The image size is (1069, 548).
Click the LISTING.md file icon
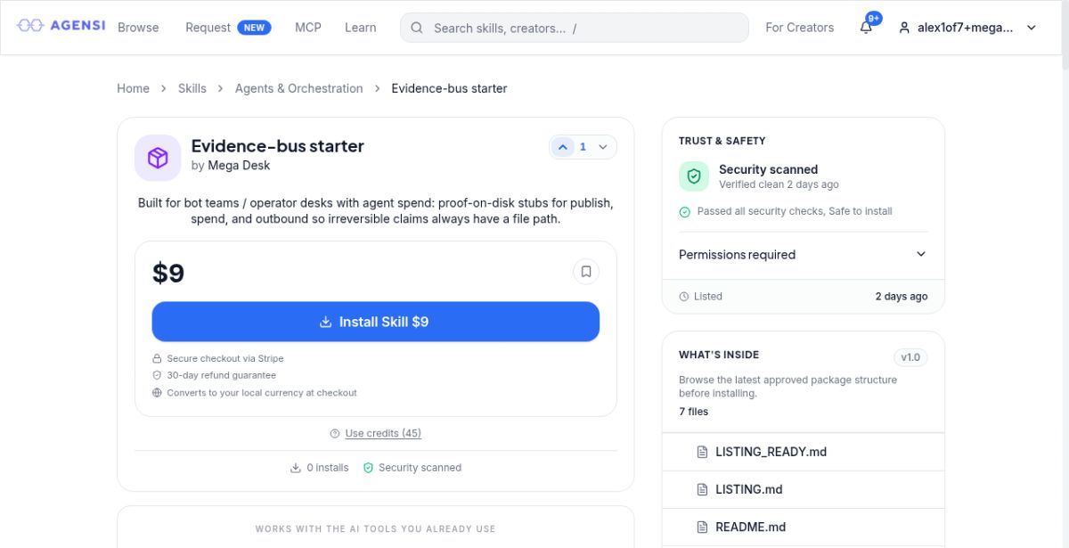coord(702,489)
